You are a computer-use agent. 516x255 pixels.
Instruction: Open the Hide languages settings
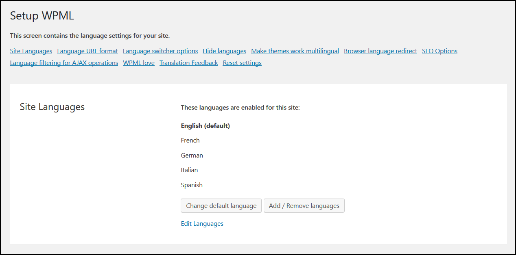[x=224, y=51]
